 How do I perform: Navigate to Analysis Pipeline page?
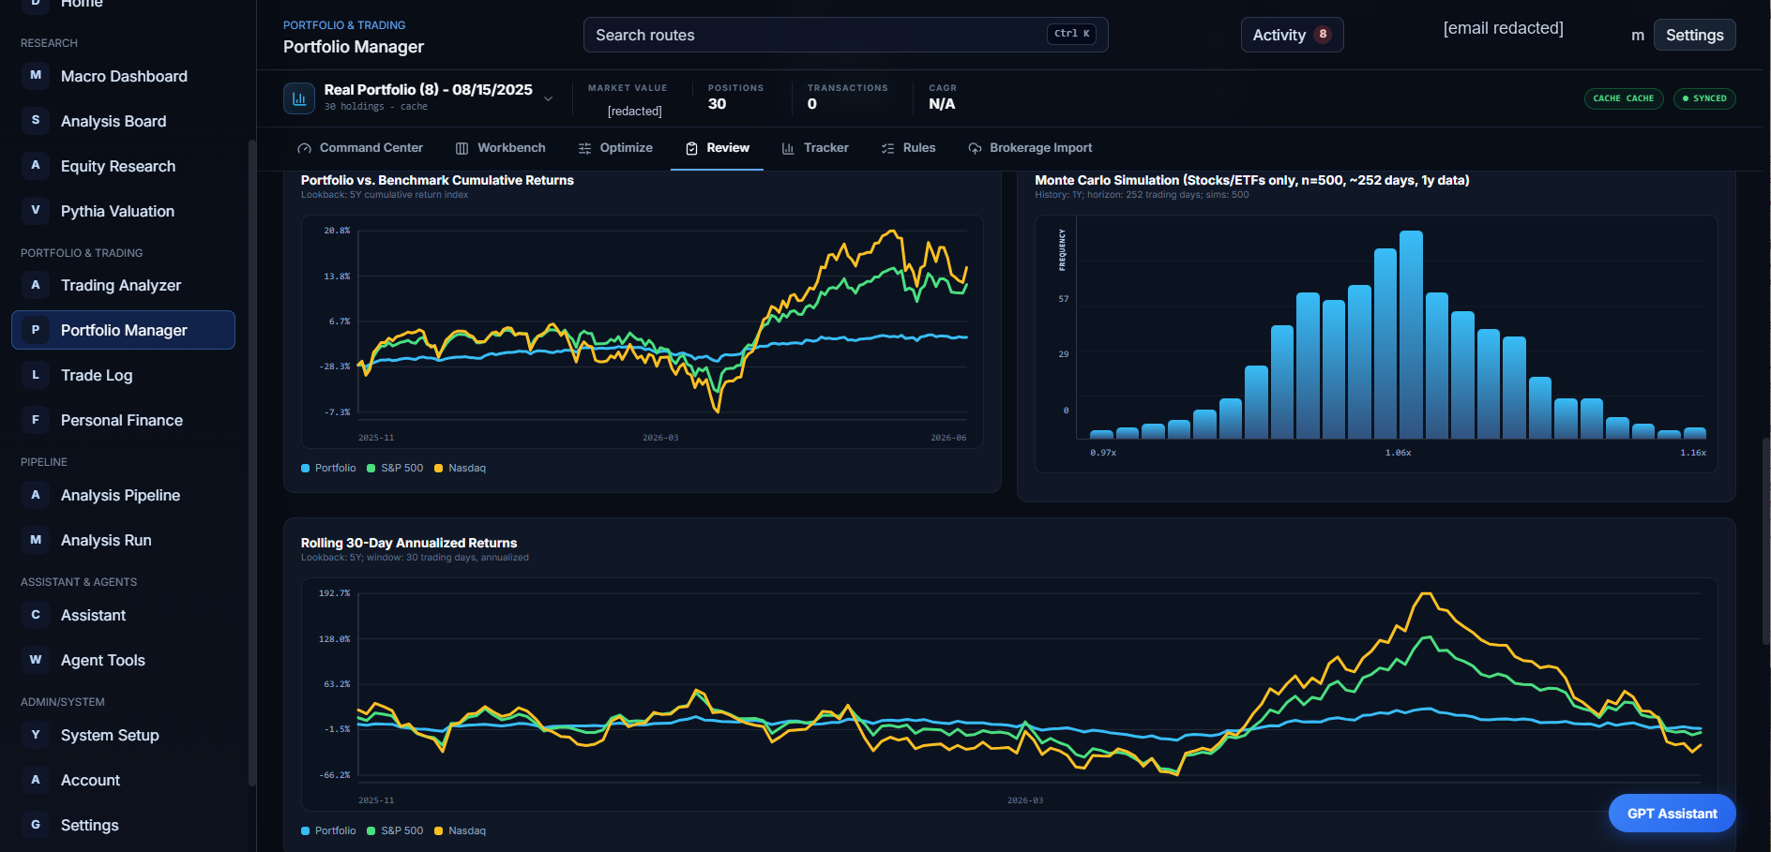point(123,495)
